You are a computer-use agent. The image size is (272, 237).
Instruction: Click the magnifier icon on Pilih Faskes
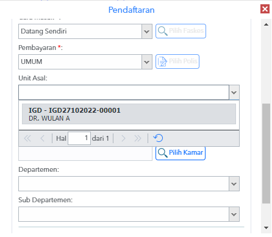(x=163, y=31)
